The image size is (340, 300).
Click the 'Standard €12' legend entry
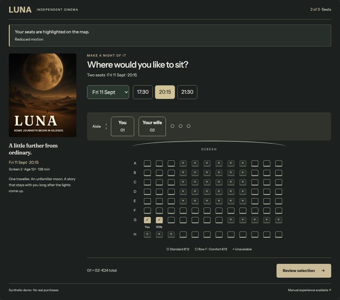click(178, 249)
